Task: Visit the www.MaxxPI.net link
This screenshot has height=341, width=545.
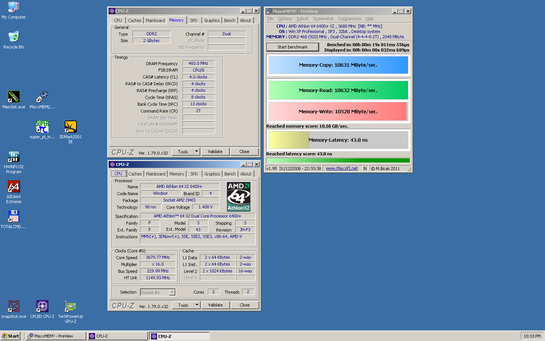Action: pyautogui.click(x=342, y=168)
